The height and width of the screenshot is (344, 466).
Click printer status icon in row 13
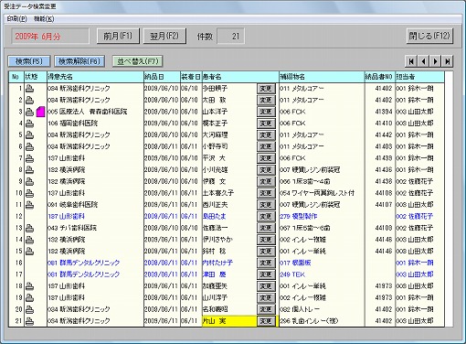click(29, 228)
